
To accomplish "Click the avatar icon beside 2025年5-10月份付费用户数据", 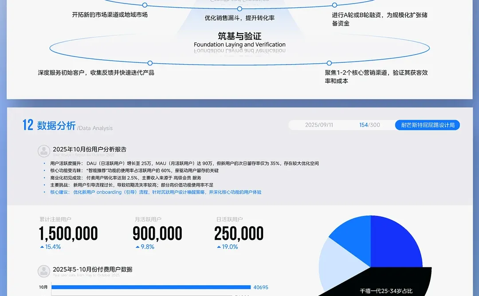I will (x=43, y=271).
